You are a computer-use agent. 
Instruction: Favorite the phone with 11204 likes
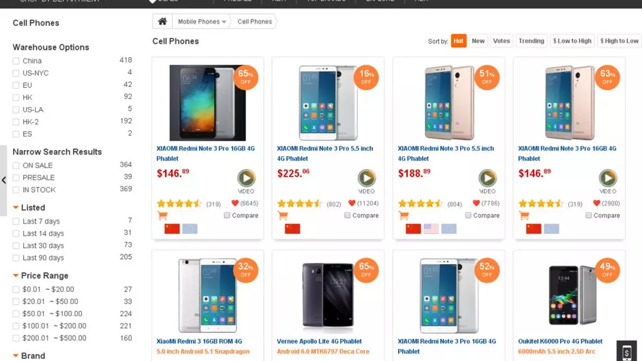352,203
